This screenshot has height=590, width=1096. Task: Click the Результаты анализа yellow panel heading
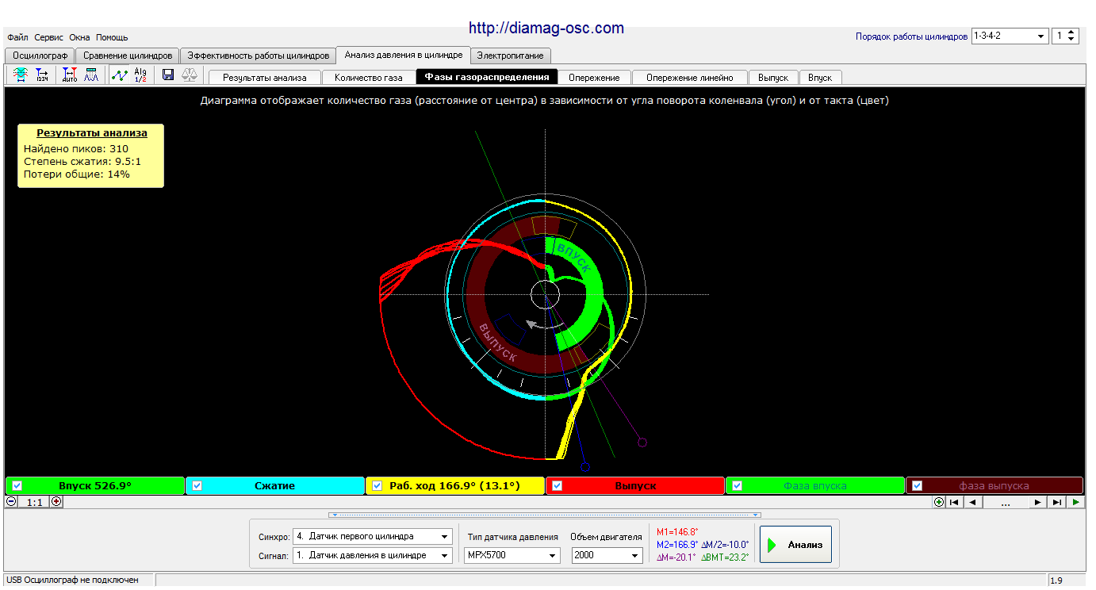point(92,133)
